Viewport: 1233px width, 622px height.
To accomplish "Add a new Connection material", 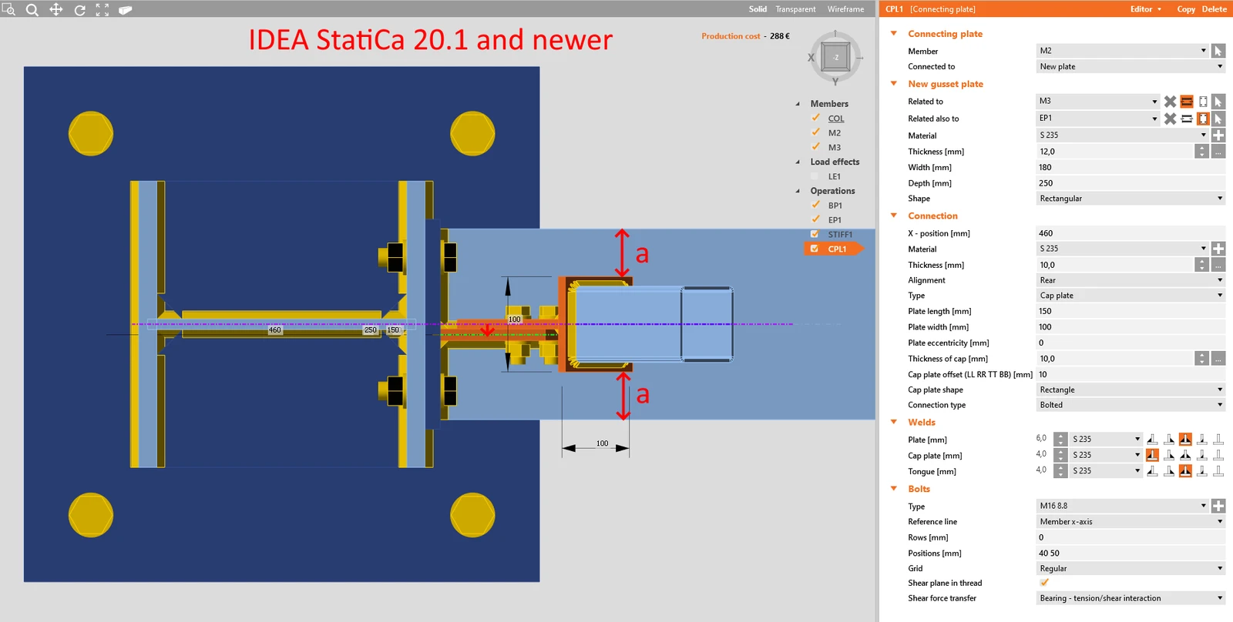I will tap(1218, 249).
